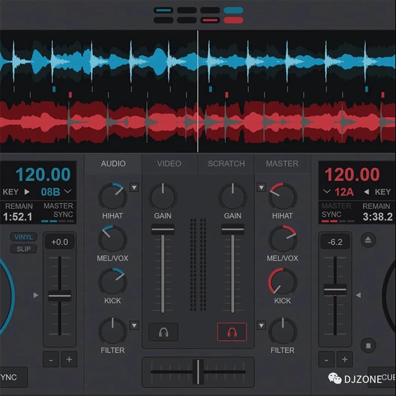The width and height of the screenshot is (396, 396).
Task: Click left deck pitch minus button
Action: click(51, 359)
